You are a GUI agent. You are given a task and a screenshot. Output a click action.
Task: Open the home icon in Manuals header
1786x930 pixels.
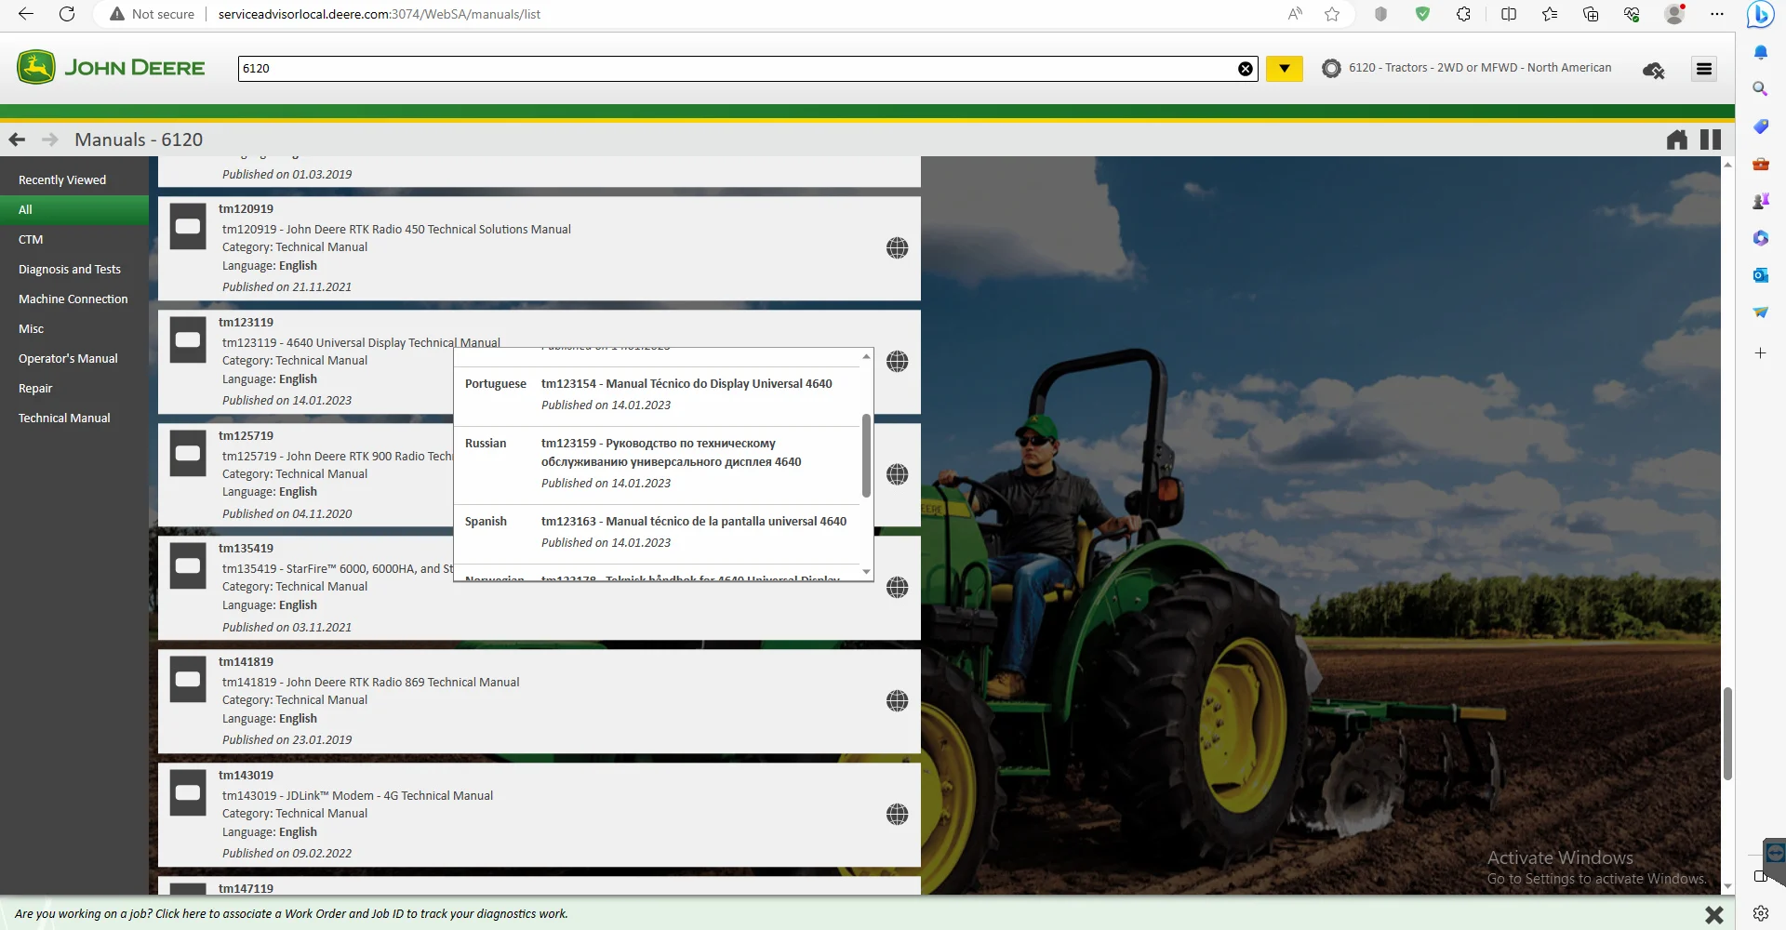point(1677,139)
